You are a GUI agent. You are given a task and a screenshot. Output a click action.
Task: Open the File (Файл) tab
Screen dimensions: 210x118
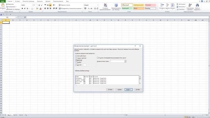pyautogui.click(x=3, y=1)
